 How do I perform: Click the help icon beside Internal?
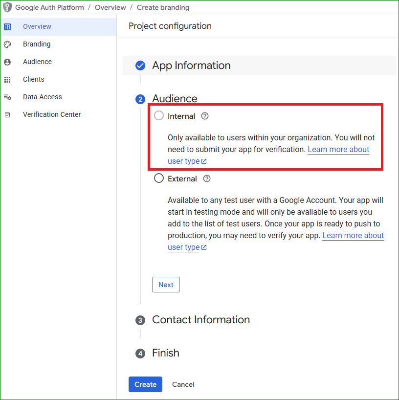click(205, 116)
